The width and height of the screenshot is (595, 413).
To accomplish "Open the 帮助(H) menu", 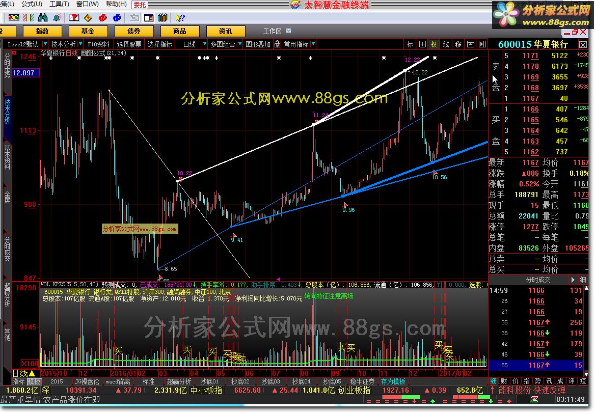I will [116, 4].
